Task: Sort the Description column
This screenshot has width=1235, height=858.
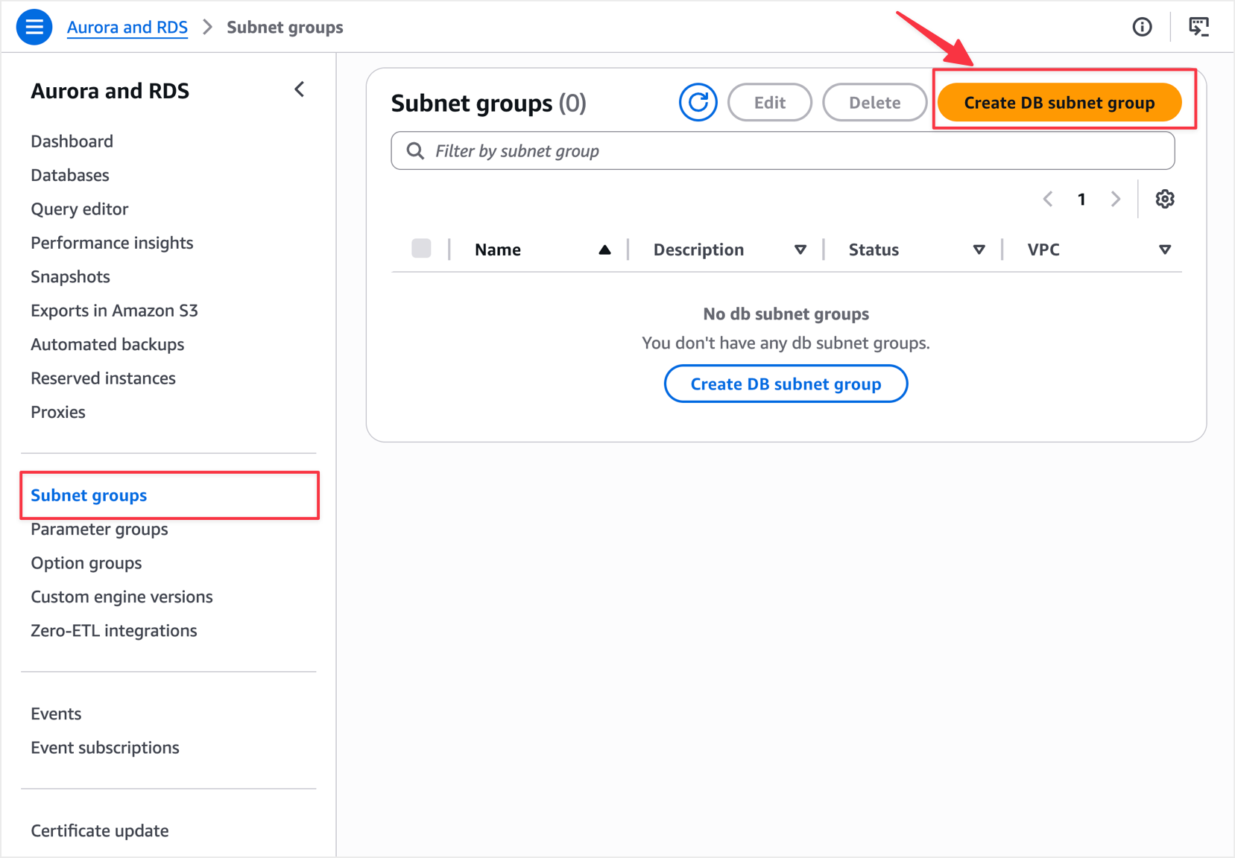Action: tap(800, 250)
